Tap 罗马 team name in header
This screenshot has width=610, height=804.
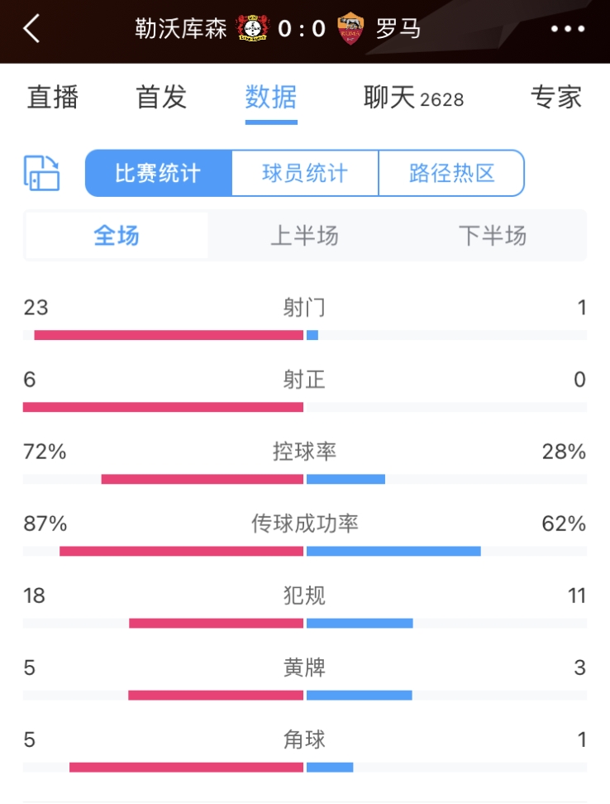click(x=398, y=29)
